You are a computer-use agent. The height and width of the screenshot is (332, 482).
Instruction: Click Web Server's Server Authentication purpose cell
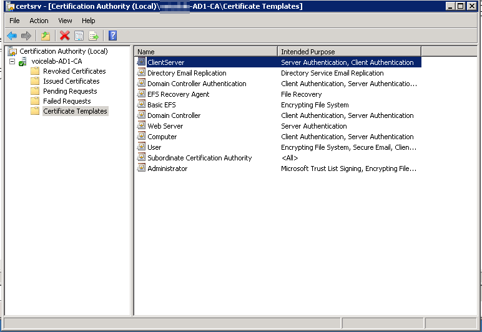pos(314,126)
